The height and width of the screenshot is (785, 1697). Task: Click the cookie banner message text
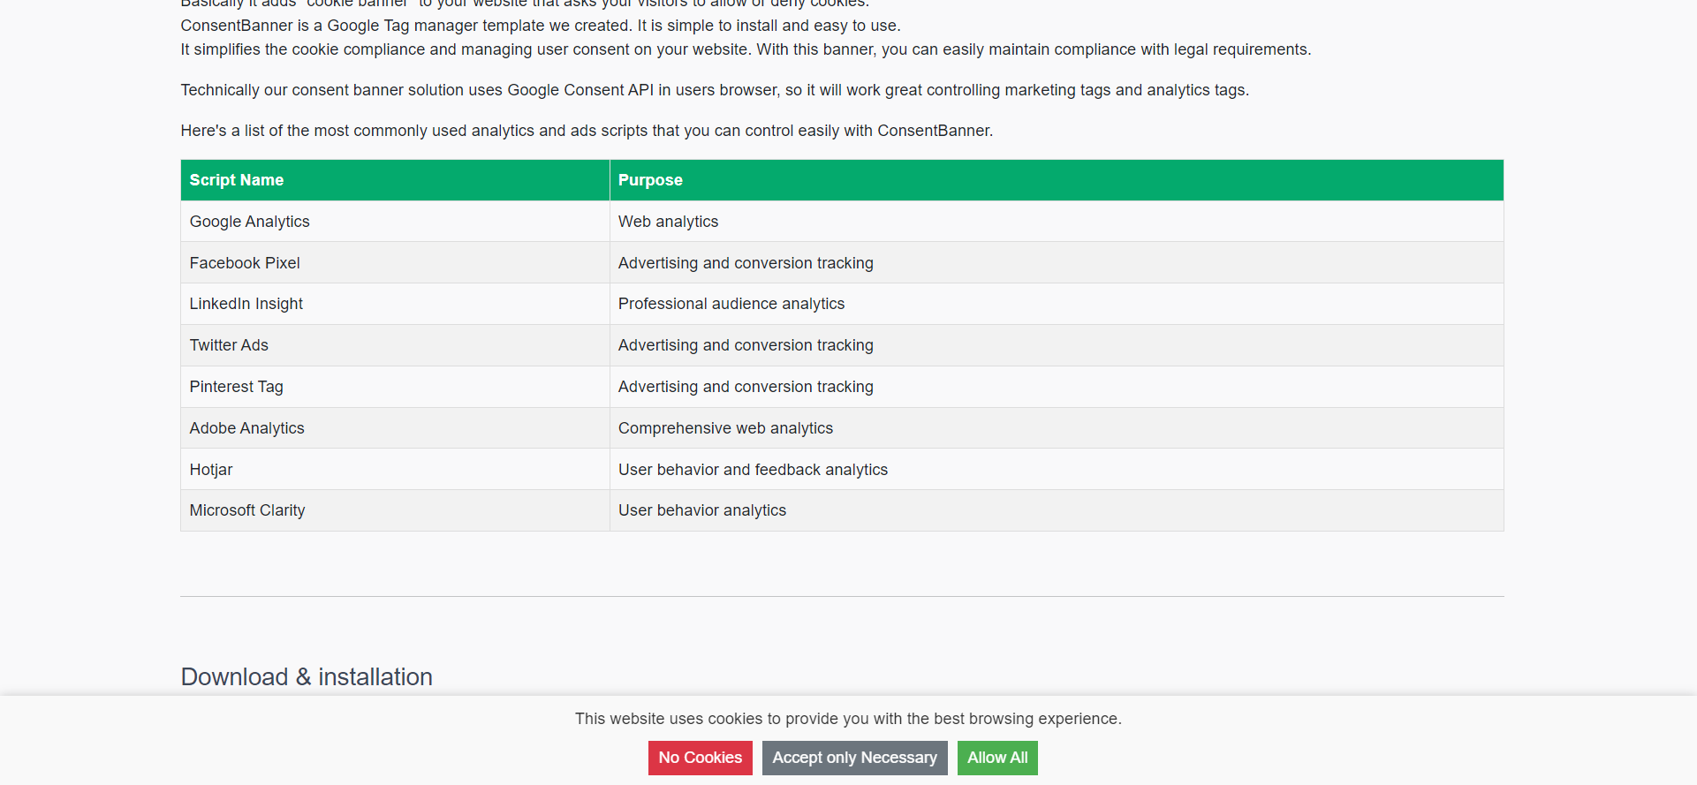tap(848, 719)
